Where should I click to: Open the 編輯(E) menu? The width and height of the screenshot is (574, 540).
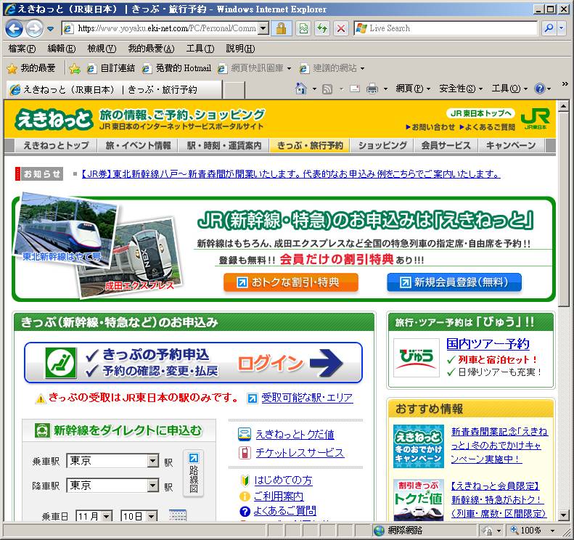pyautogui.click(x=62, y=49)
